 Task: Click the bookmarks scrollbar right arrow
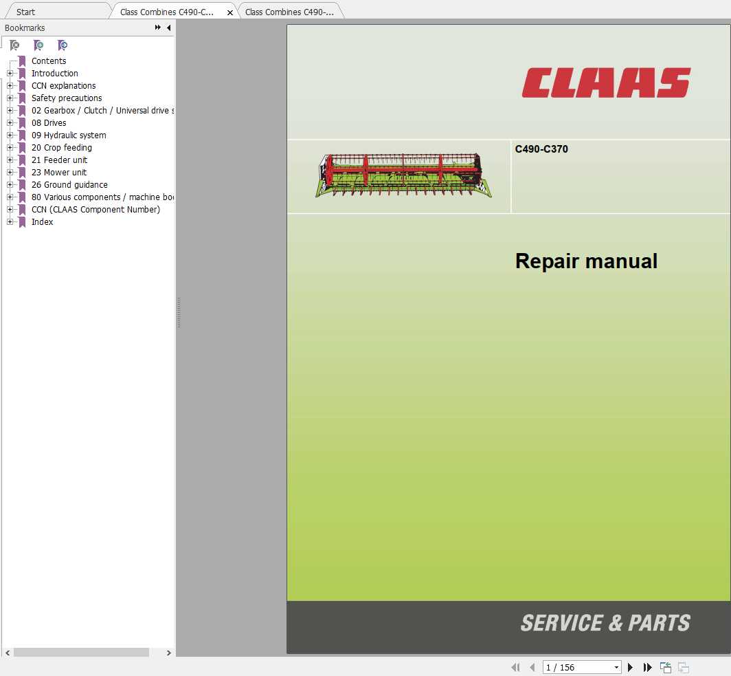tap(169, 653)
